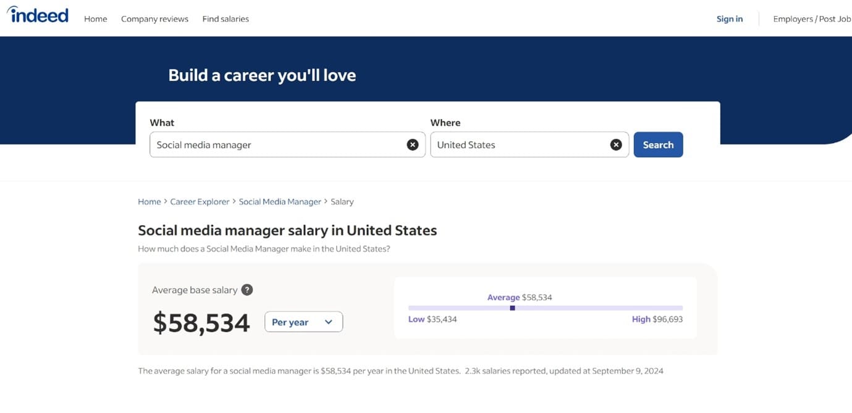
Task: Open Social Media Manager breadcrumb
Action: (x=280, y=202)
